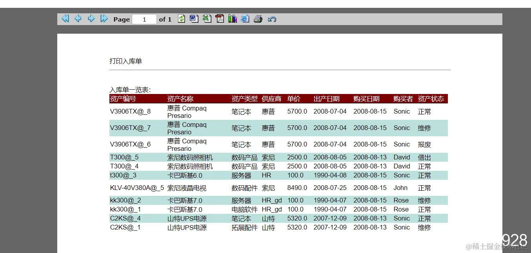Export report to Excel spreadsheet
The image size is (531, 253).
(207, 18)
